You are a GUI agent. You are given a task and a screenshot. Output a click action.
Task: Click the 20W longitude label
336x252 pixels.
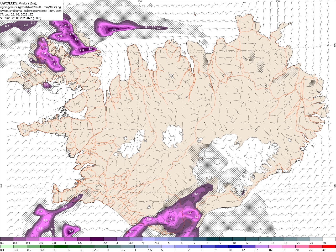140,1
